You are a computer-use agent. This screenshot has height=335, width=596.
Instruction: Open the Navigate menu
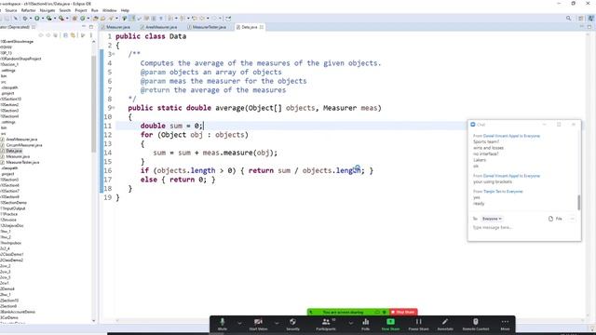tap(47, 10)
